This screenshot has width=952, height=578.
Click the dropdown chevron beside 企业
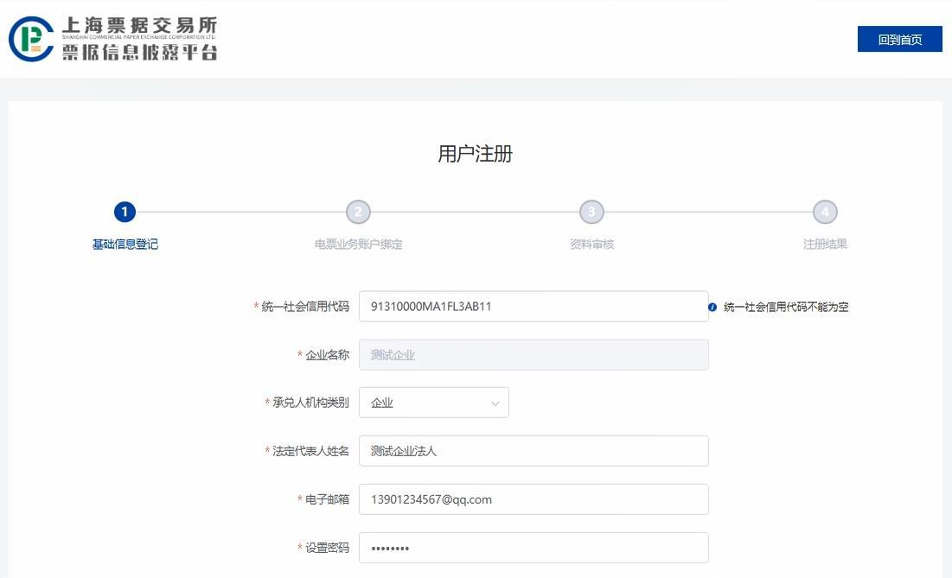[x=494, y=402]
